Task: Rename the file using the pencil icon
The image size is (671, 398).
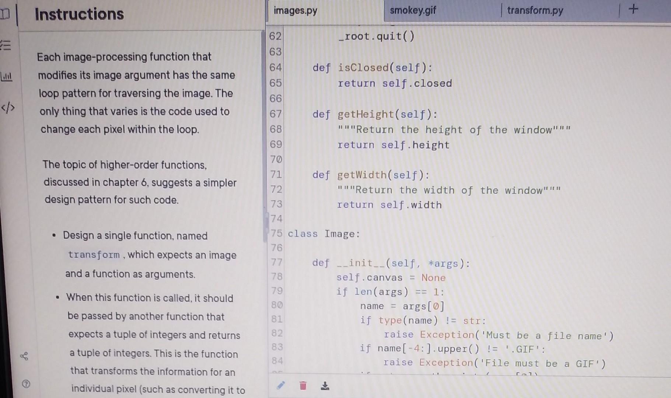Action: click(x=281, y=385)
